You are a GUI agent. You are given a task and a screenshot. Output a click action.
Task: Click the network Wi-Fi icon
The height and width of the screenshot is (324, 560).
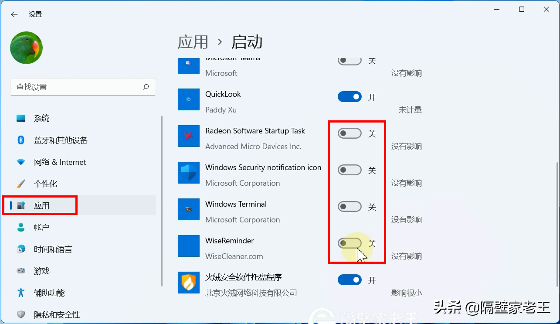21,162
